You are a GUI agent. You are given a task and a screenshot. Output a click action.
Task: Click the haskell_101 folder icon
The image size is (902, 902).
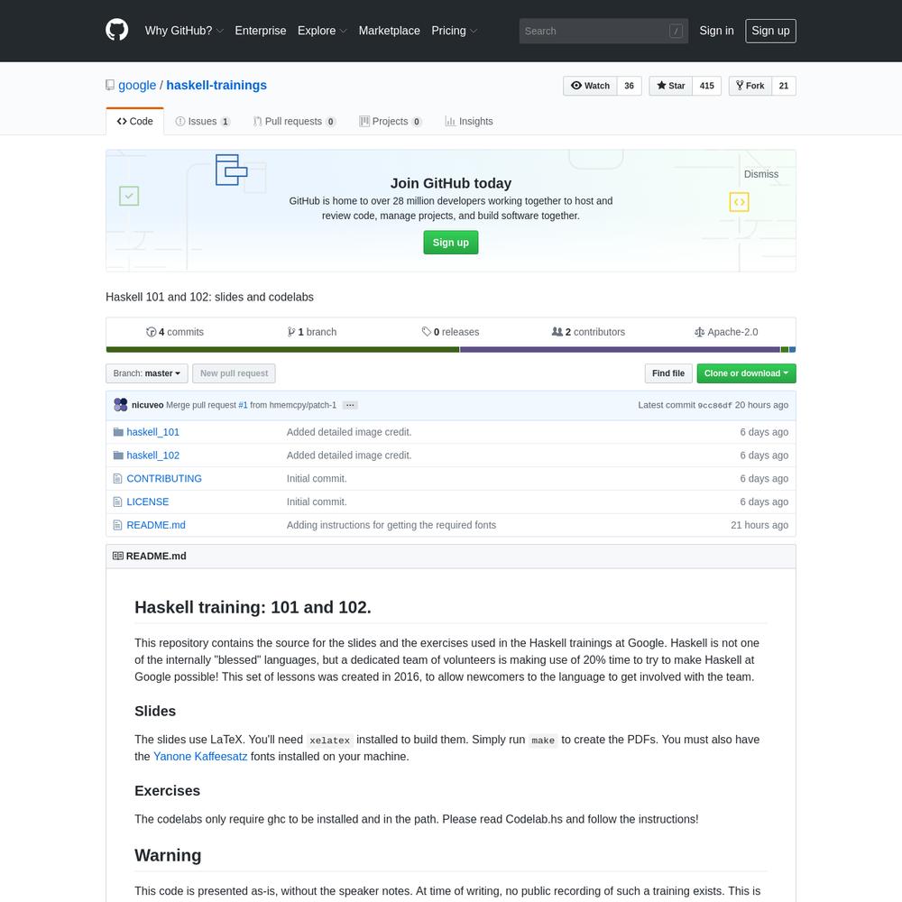118,432
